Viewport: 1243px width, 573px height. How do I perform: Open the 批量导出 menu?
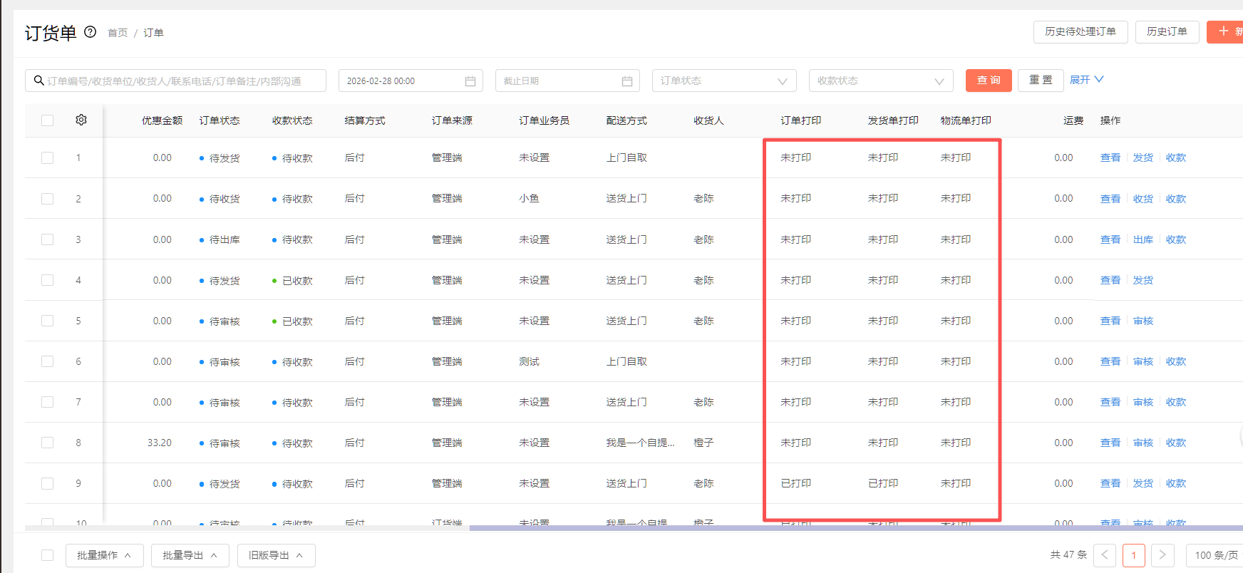190,555
